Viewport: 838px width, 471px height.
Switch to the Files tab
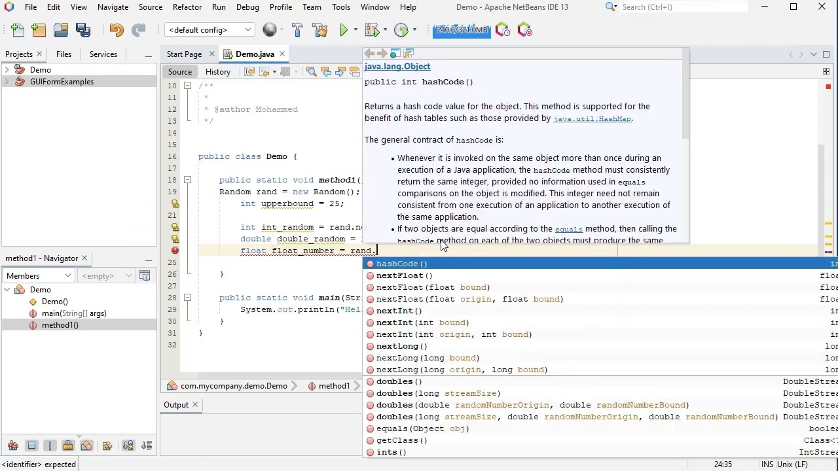pyautogui.click(x=64, y=54)
